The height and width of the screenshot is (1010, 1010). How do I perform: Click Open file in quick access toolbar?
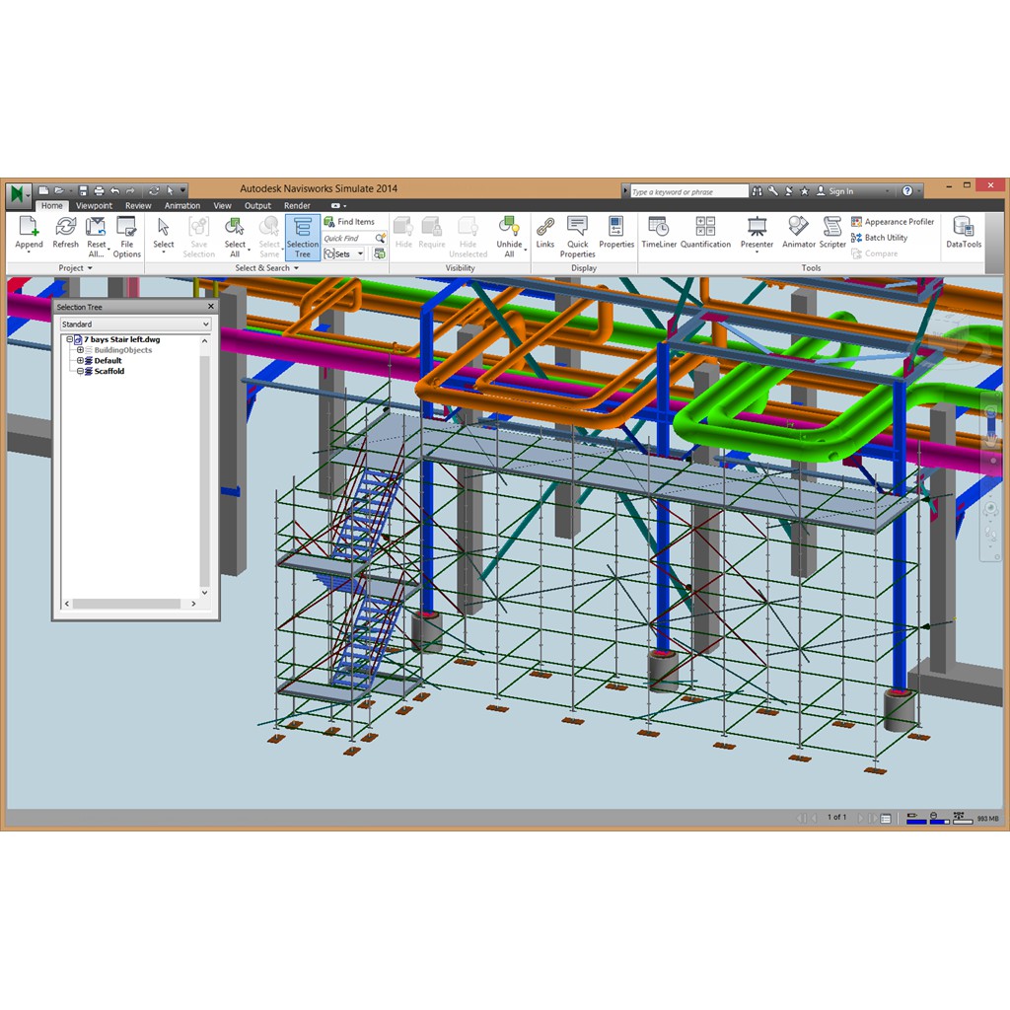coord(58,190)
